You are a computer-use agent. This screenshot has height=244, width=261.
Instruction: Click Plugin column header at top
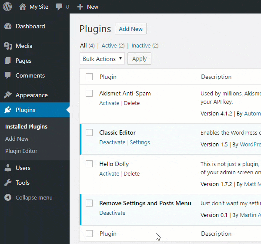tap(108, 77)
